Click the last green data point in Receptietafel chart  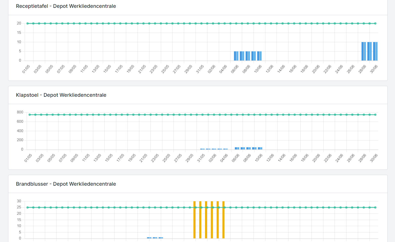point(375,23)
